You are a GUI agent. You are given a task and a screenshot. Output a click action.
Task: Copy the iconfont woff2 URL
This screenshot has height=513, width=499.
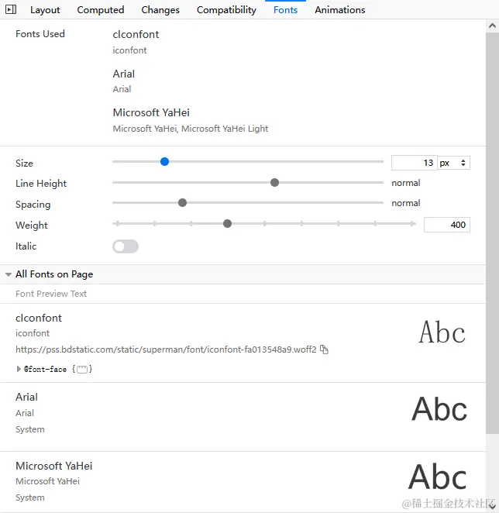click(324, 349)
